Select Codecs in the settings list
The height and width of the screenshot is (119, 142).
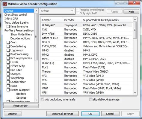coord(19,11)
